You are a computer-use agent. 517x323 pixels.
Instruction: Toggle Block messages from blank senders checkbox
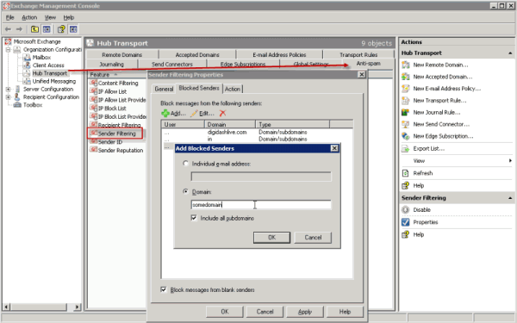point(163,289)
